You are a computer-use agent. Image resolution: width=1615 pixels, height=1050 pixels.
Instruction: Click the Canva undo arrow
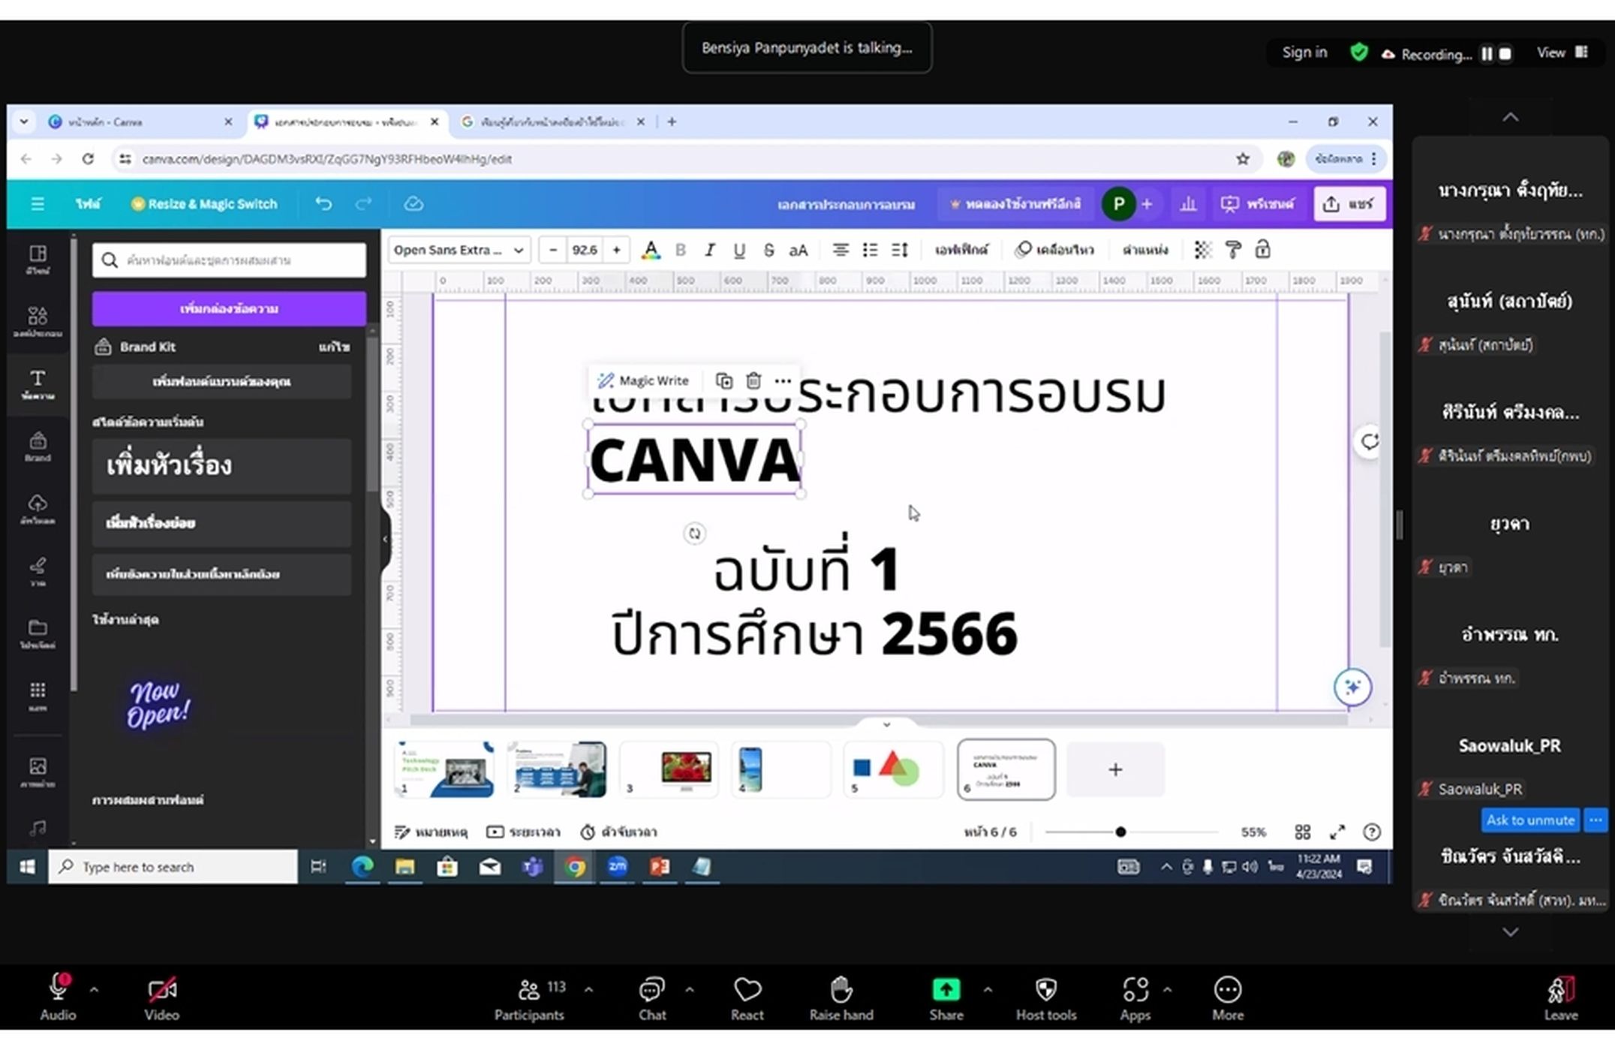pyautogui.click(x=323, y=203)
